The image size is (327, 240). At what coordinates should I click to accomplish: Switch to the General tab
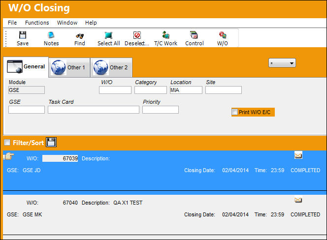pos(26,67)
